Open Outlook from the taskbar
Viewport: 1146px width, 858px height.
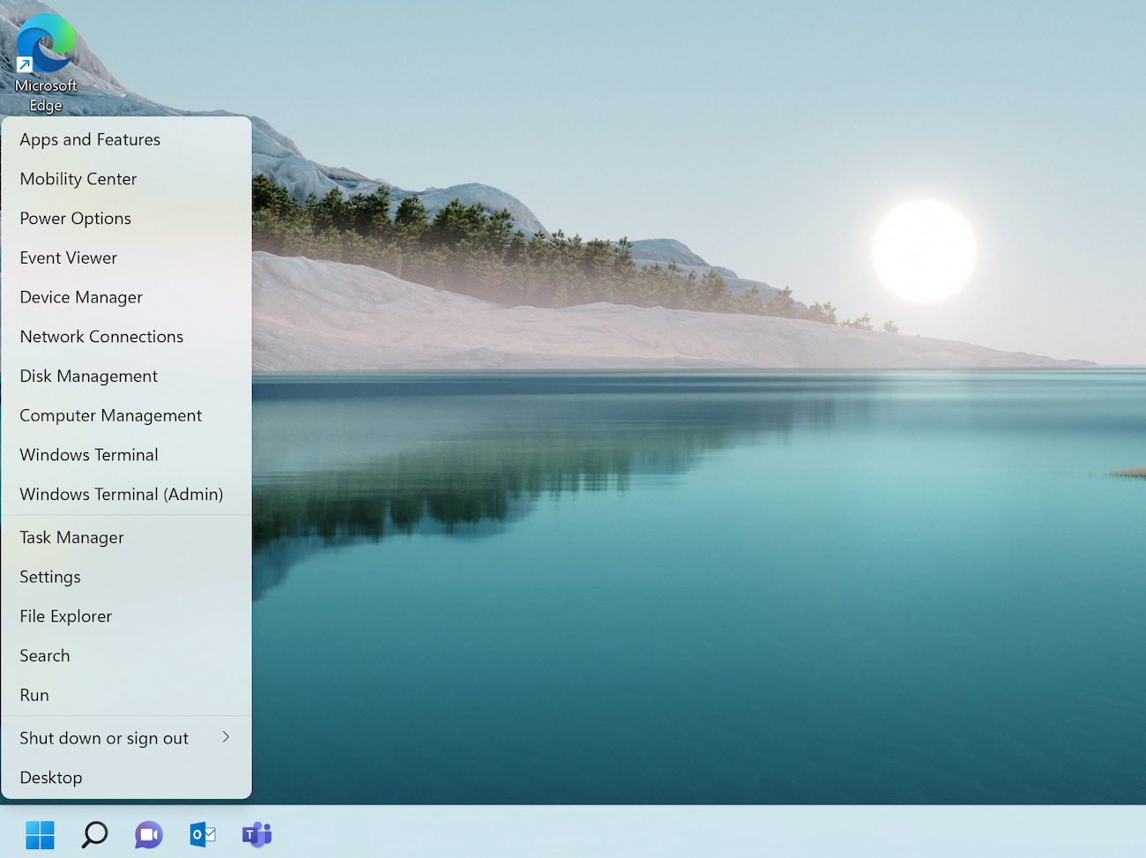pos(203,834)
